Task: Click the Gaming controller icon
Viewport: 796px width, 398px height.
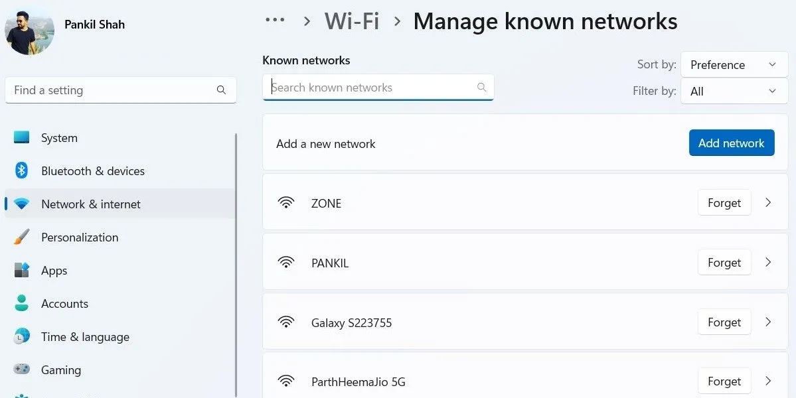Action: [23, 369]
